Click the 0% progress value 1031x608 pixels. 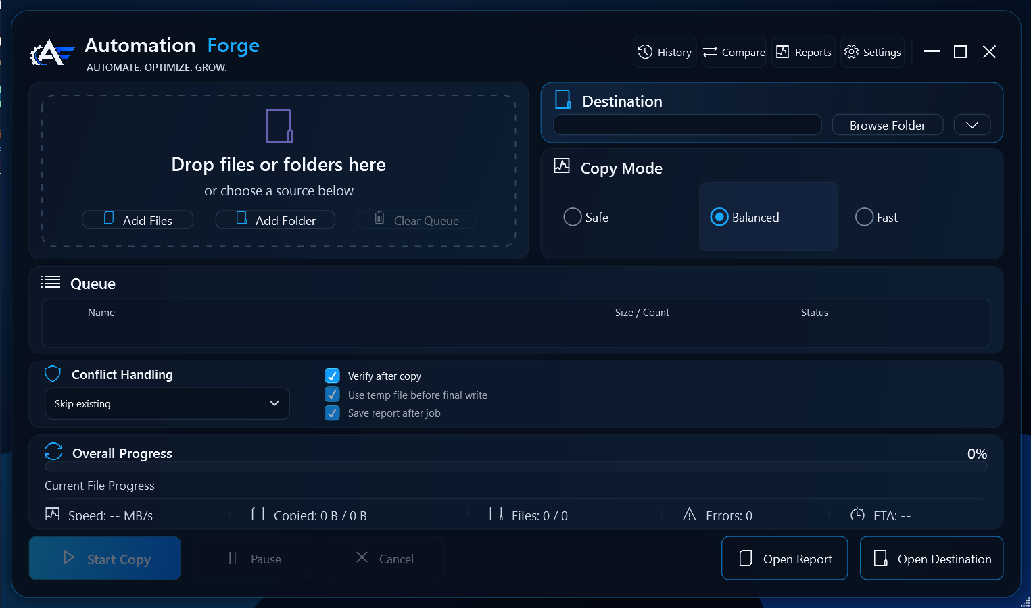(977, 454)
